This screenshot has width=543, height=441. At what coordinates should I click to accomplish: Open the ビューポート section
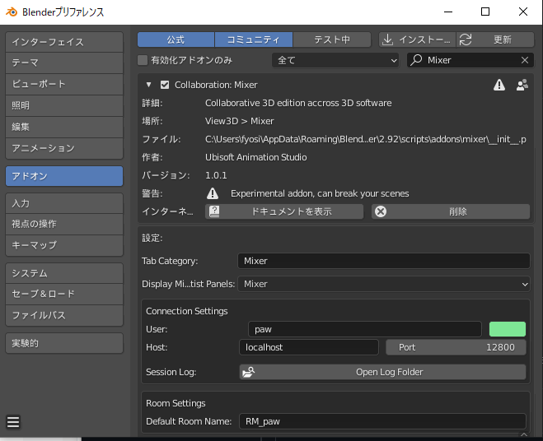click(x=64, y=84)
